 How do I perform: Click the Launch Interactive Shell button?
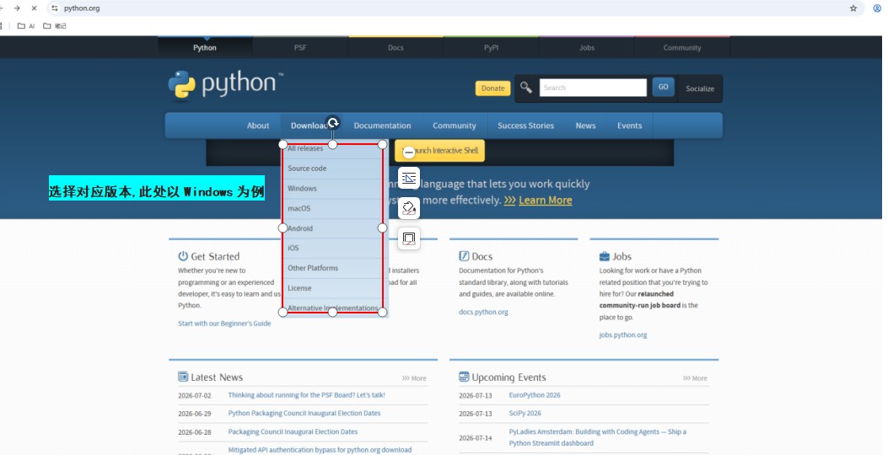[440, 151]
